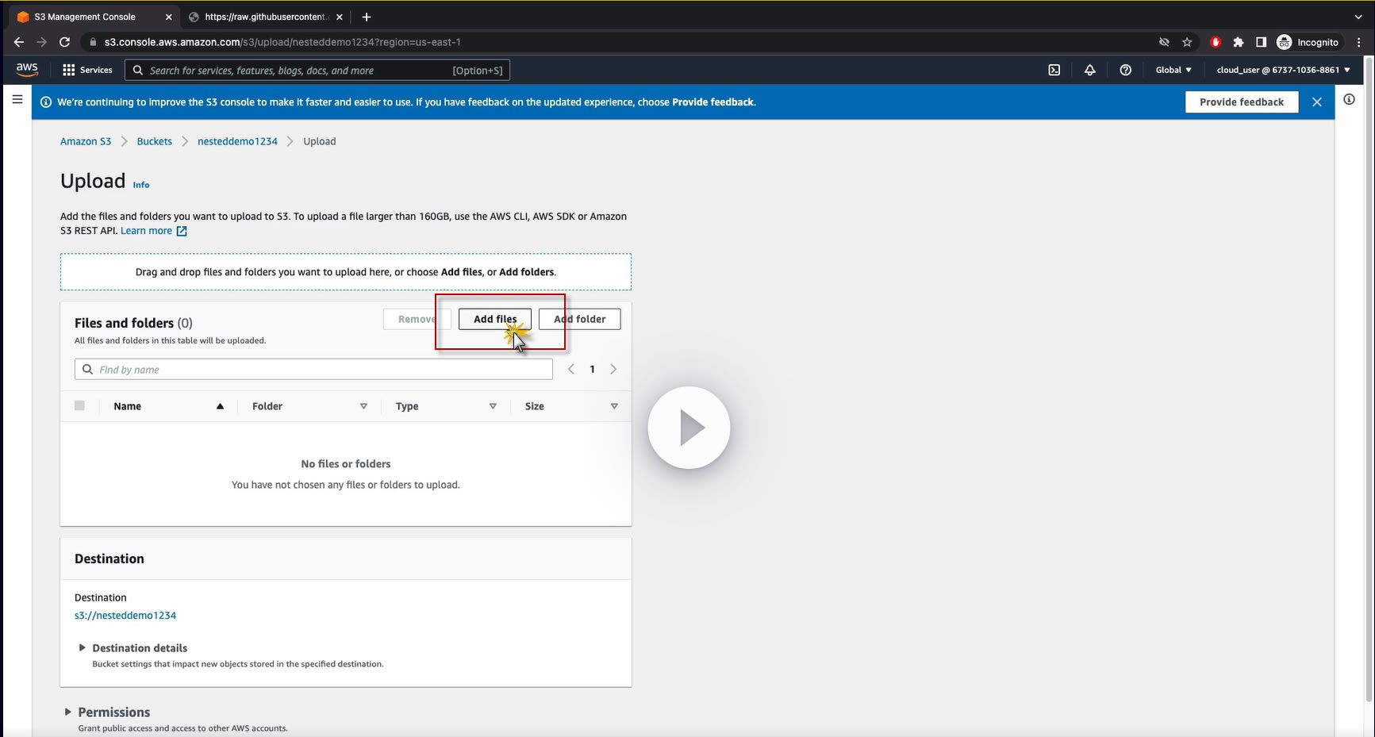This screenshot has height=737, width=1375.
Task: Switch to the raw.githubusercontent browser tab
Action: (x=264, y=17)
